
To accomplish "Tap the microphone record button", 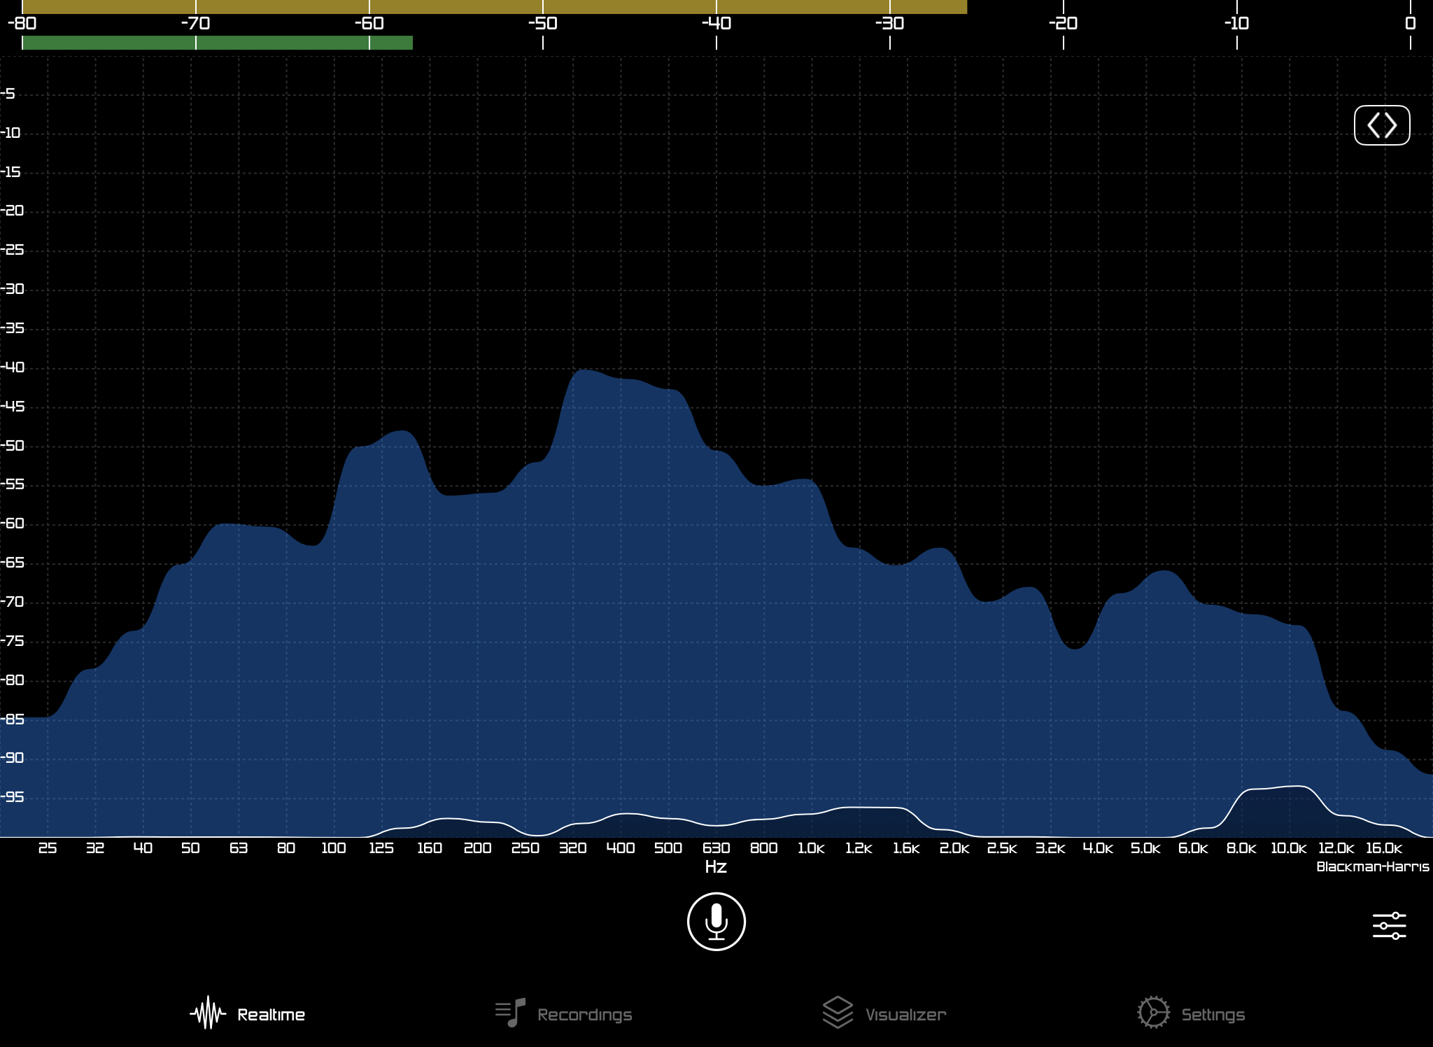I will tap(716, 921).
